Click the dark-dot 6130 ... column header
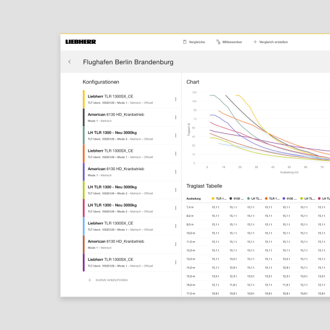 pos(237,198)
